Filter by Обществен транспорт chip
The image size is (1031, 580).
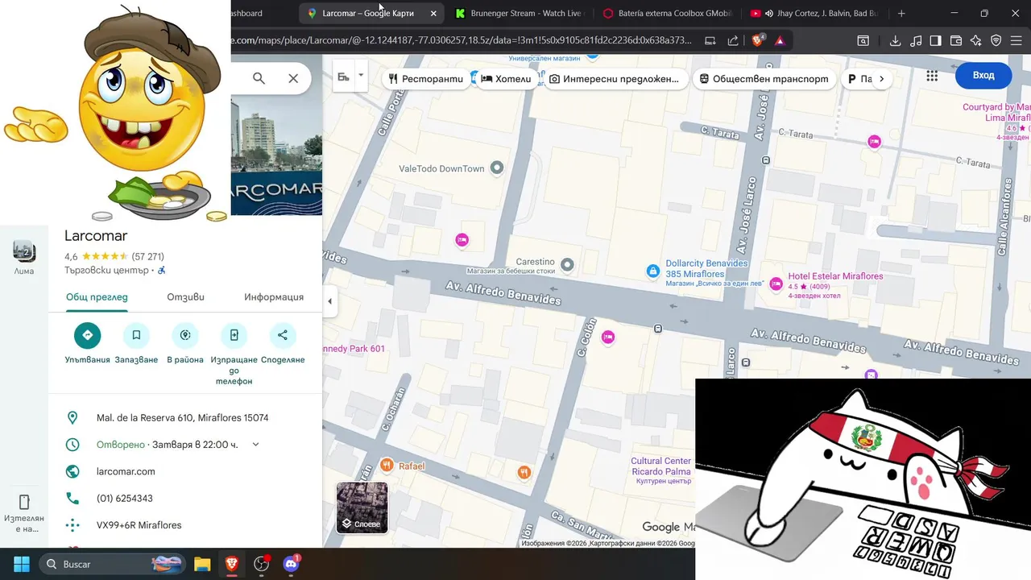click(764, 79)
